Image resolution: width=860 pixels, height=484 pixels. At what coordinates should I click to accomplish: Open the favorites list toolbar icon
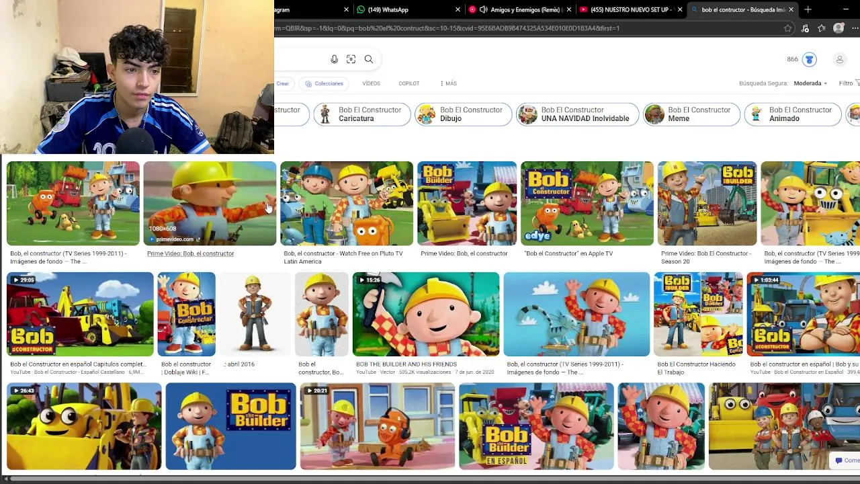tap(822, 28)
